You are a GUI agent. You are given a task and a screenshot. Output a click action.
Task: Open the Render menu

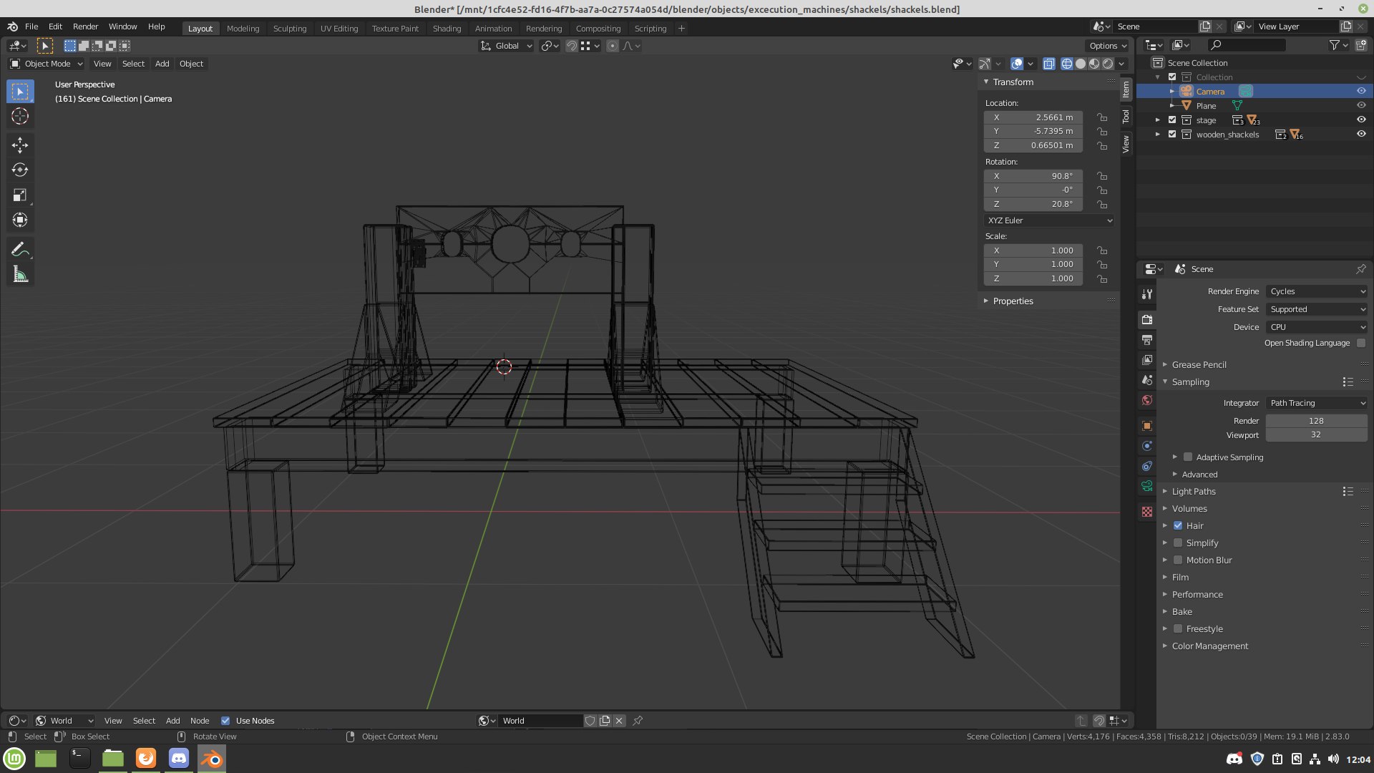click(85, 26)
